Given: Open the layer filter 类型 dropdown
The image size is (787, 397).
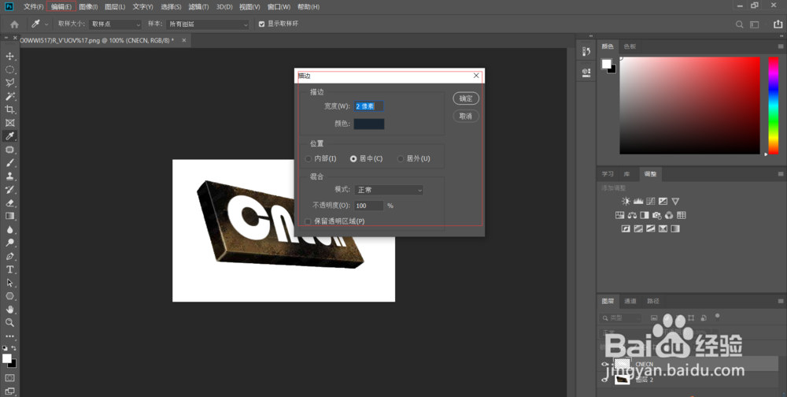Looking at the screenshot, I should click(620, 318).
